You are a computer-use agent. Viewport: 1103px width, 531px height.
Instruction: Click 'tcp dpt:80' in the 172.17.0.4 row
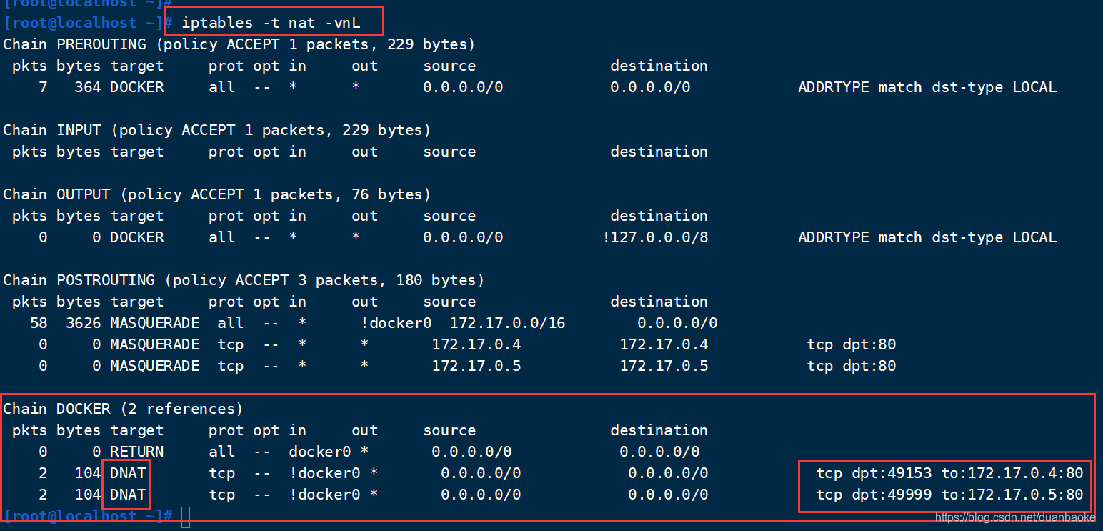click(852, 344)
